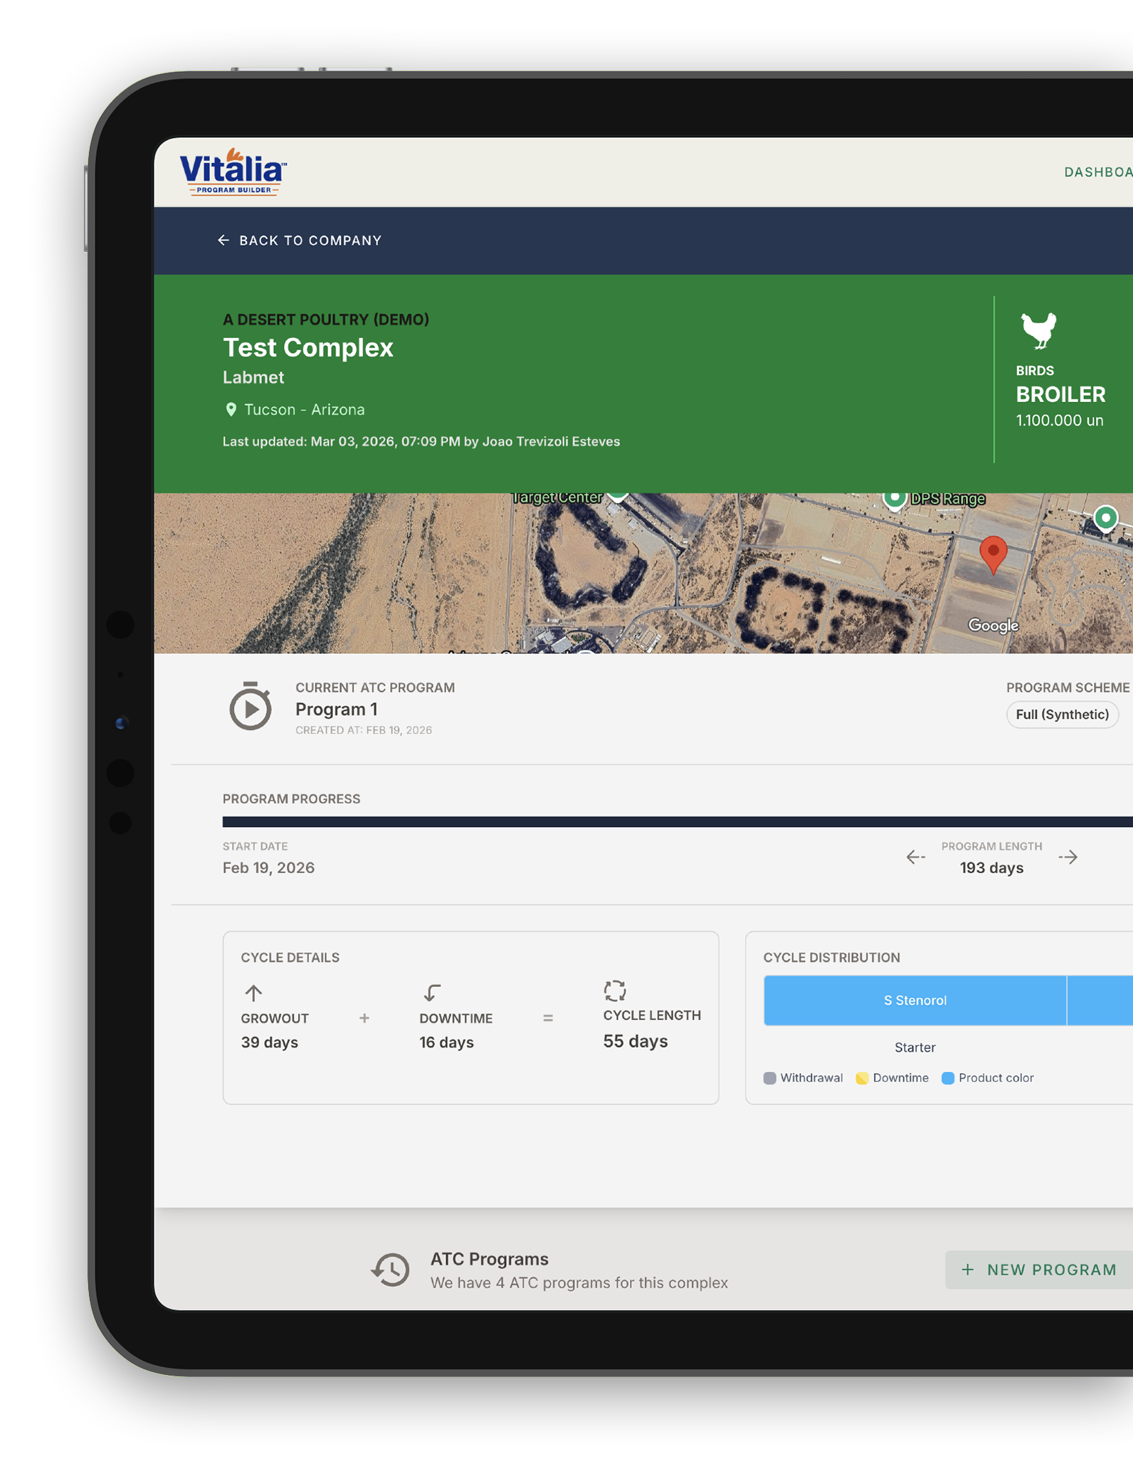Open the Dashboard menu item
Viewport: 1133px width, 1476px height.
(1098, 172)
